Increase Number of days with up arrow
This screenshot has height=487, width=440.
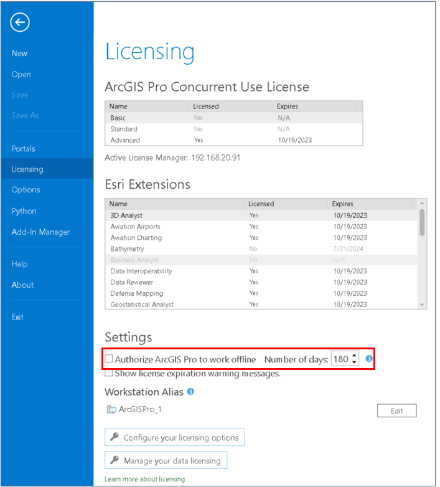[354, 356]
